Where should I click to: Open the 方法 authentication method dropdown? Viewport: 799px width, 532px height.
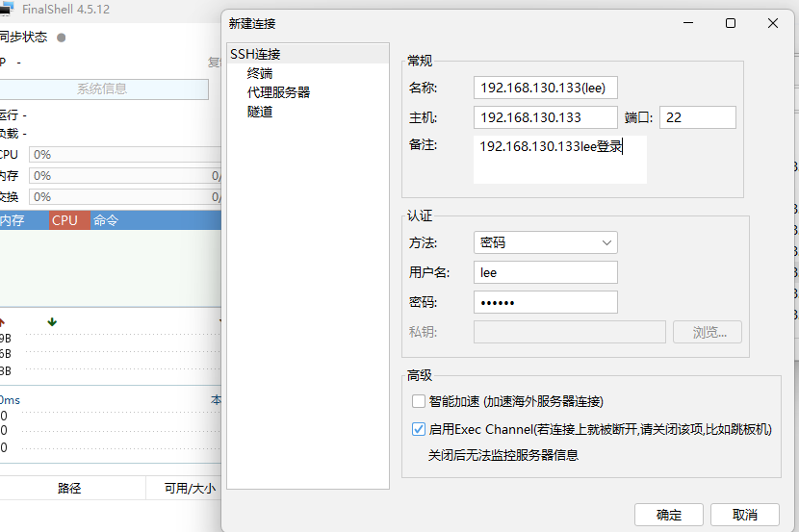tap(545, 242)
